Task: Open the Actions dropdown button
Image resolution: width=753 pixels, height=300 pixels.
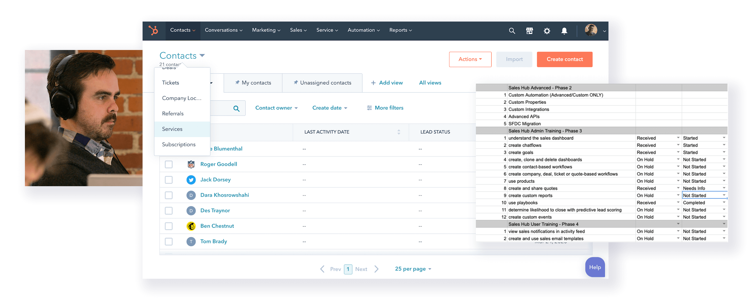Action: (470, 59)
